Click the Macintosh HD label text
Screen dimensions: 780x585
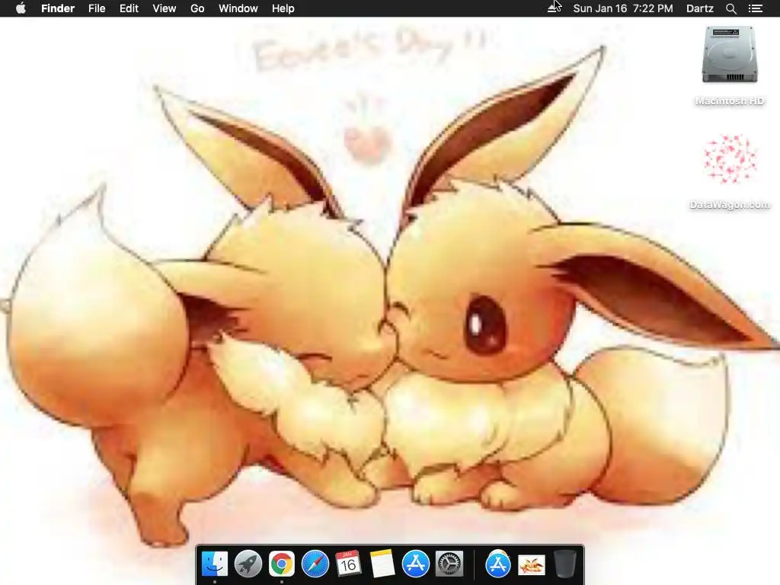(730, 101)
